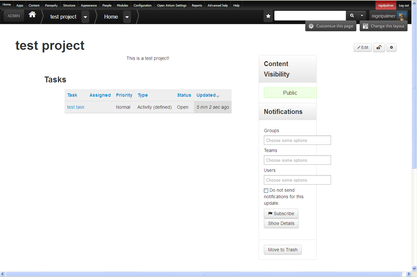Click the Customize this page gear button
Viewport: 417px width, 277px height.
[331, 26]
